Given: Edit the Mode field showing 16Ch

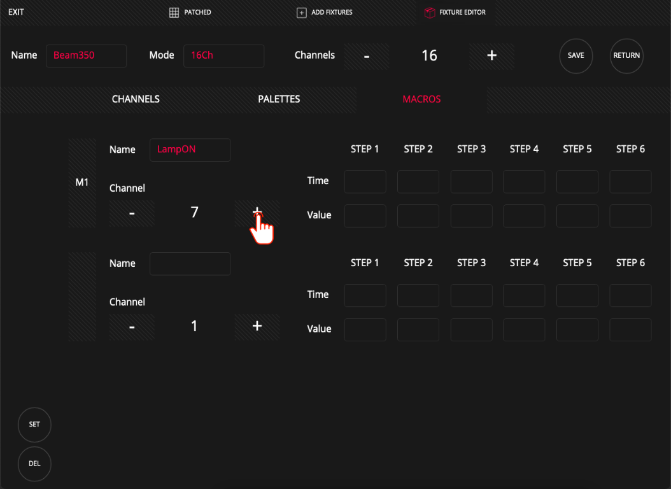Looking at the screenshot, I should coord(224,55).
